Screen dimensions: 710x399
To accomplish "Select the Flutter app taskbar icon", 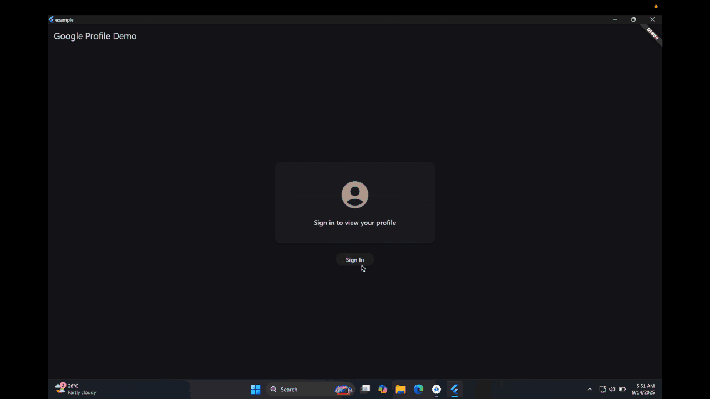I will point(454,389).
